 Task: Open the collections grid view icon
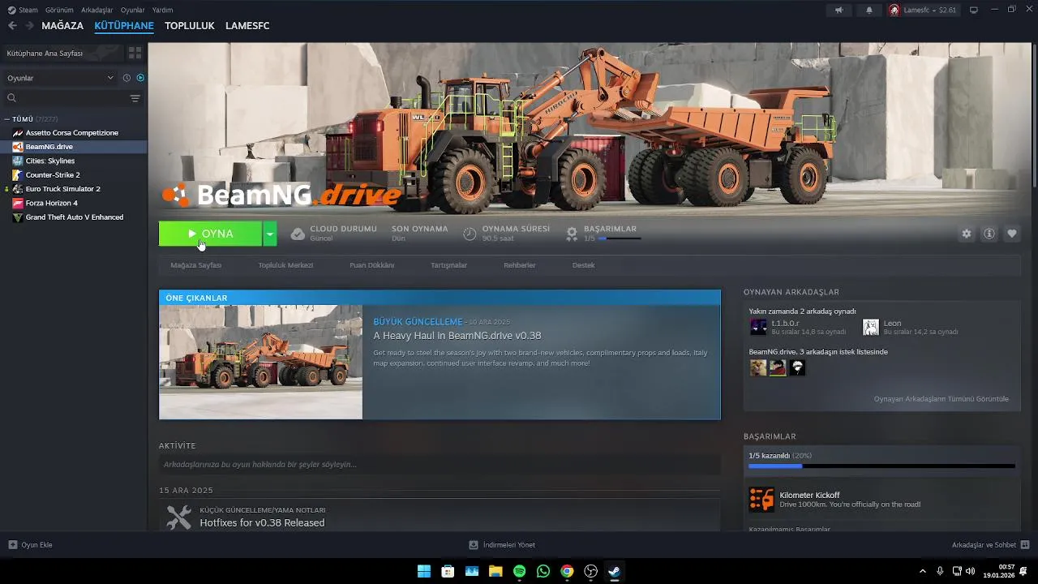(135, 53)
